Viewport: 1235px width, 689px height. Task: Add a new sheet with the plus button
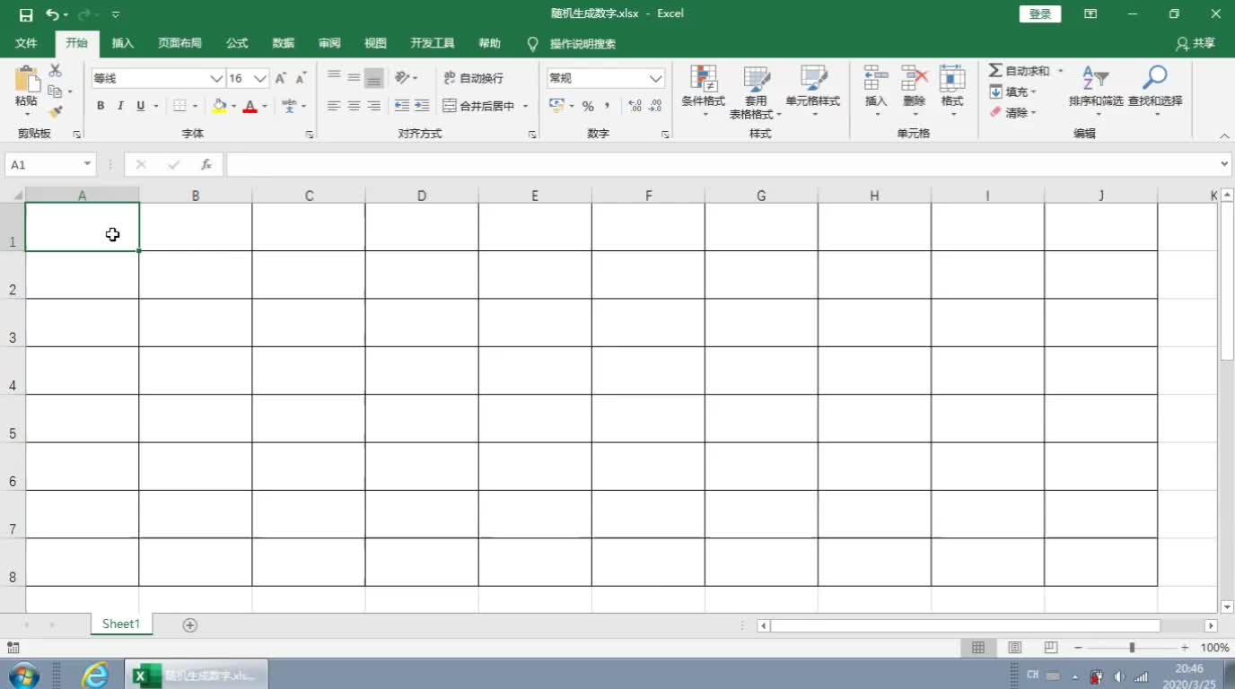tap(189, 624)
